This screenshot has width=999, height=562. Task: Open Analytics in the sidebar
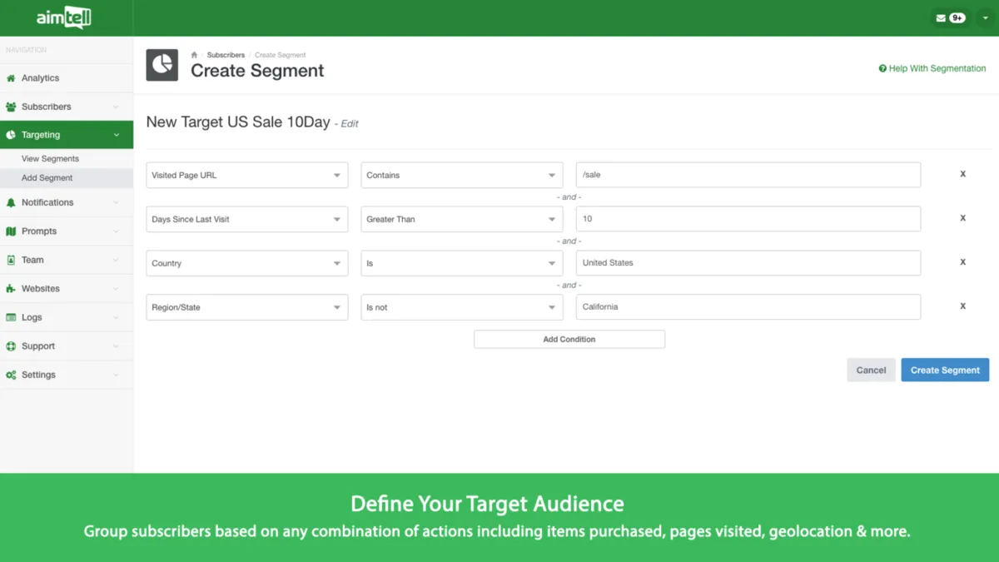40,78
